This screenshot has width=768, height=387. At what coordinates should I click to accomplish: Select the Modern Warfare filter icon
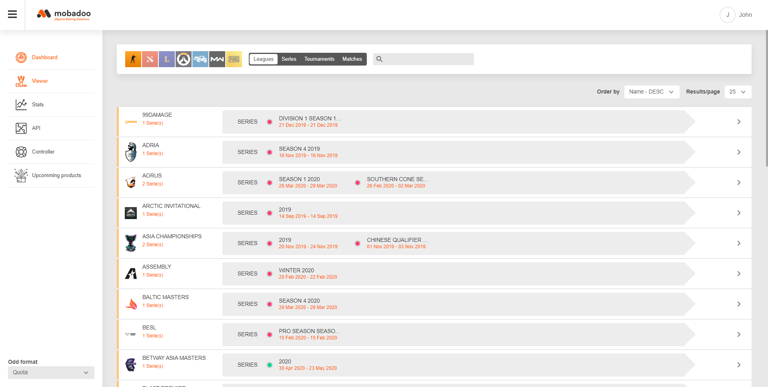point(217,59)
